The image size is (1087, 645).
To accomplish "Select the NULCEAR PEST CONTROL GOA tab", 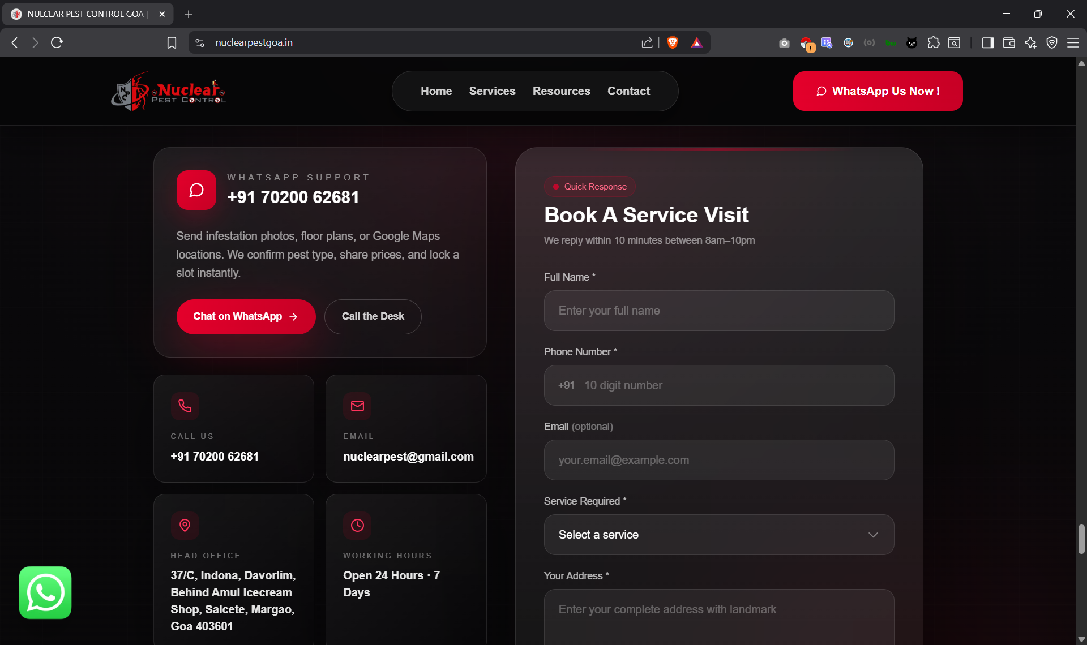I will [88, 14].
